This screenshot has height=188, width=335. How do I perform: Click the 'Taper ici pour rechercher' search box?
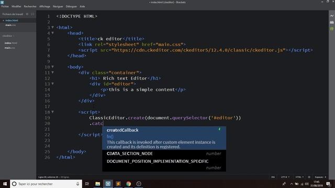[46, 184]
